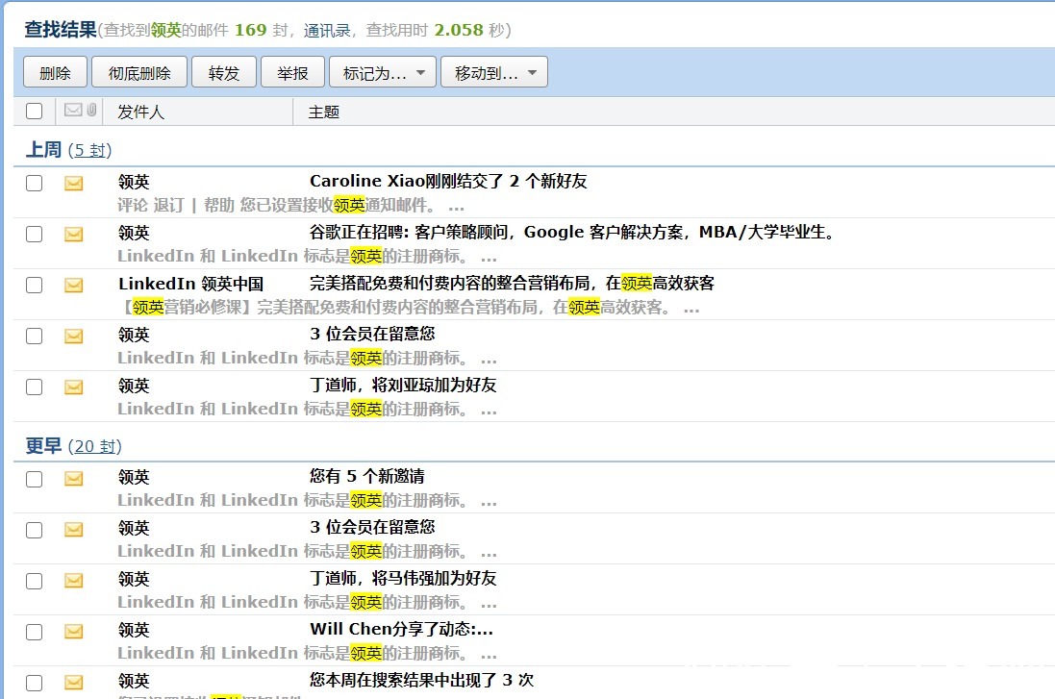Click the 彻底删除 button
This screenshot has height=699, width=1055.
139,72
